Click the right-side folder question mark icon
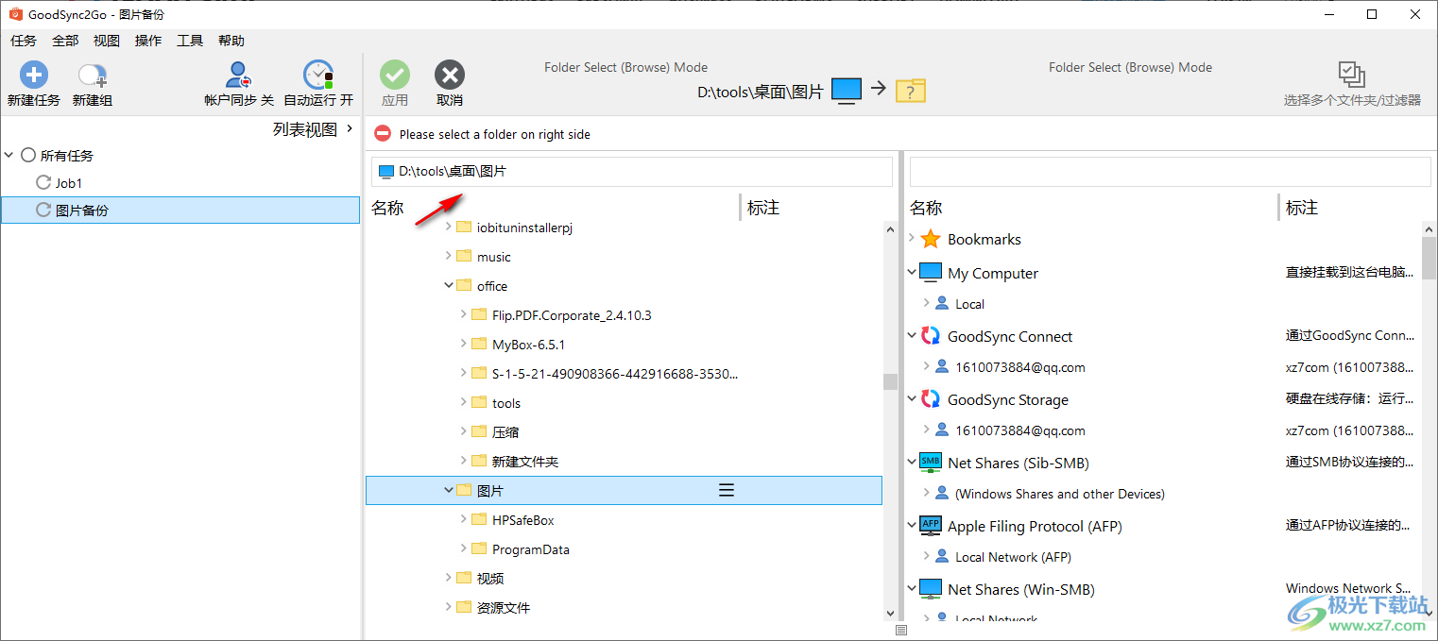1438x641 pixels. 911,91
